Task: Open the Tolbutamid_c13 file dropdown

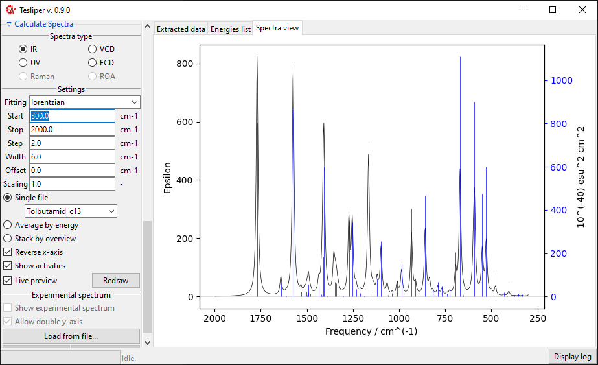Action: 71,211
